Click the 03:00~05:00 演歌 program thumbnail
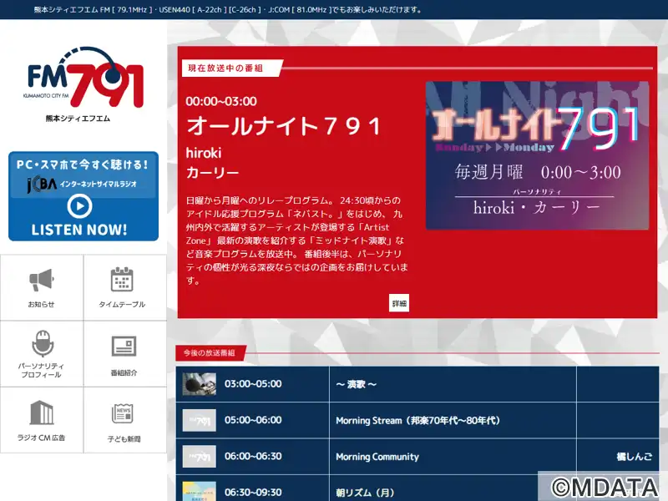The height and width of the screenshot is (501, 668). tap(199, 384)
